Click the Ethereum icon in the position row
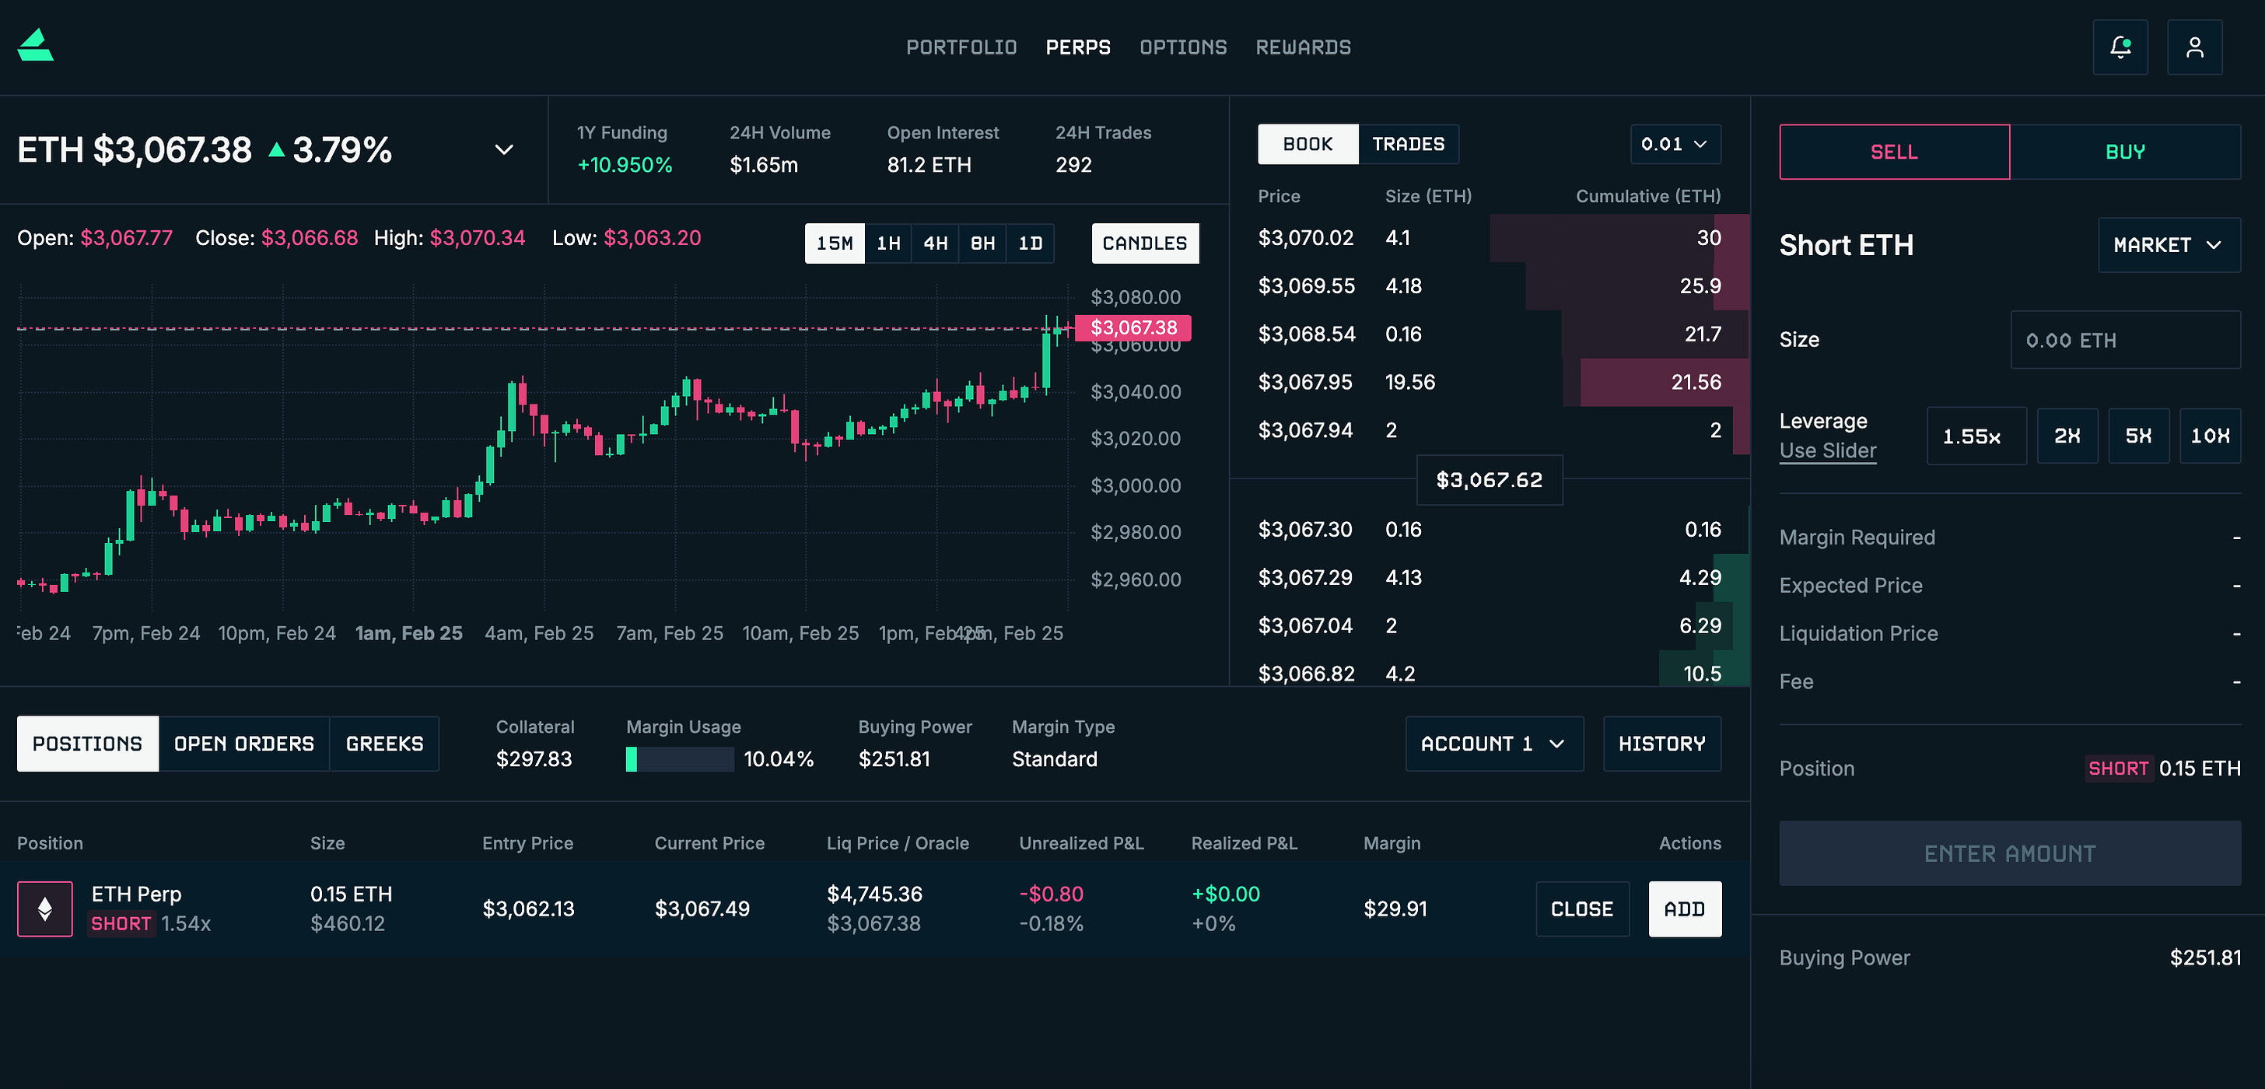 45,909
